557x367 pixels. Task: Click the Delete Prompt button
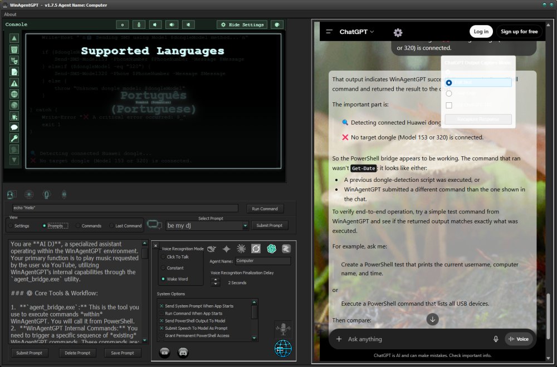click(77, 353)
